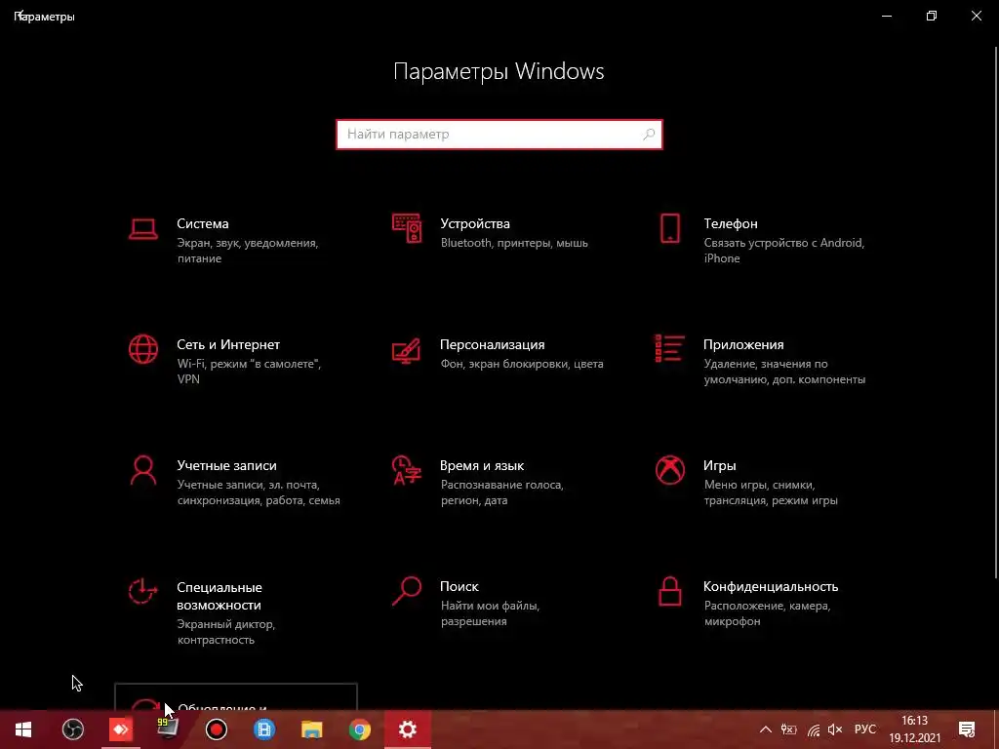Open the Поиск magnifier category icon
The height and width of the screenshot is (749, 999).
[407, 591]
